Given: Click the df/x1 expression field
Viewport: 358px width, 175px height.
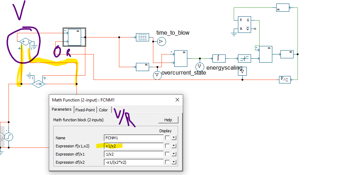Looking at the screenshot, I should [x=133, y=154].
